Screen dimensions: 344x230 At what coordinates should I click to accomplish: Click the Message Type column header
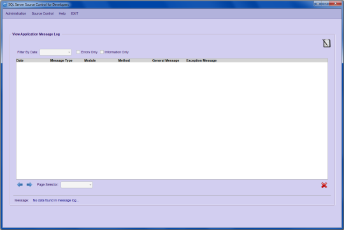pos(61,60)
